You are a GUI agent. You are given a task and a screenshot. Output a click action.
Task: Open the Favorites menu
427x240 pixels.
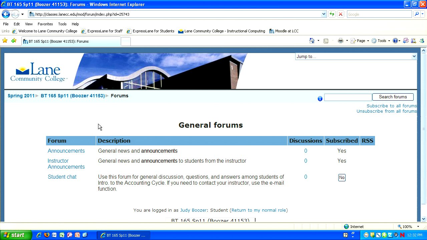pos(45,24)
